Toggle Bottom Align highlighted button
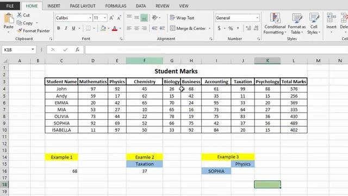This screenshot has width=348, height=196. [x=144, y=18]
